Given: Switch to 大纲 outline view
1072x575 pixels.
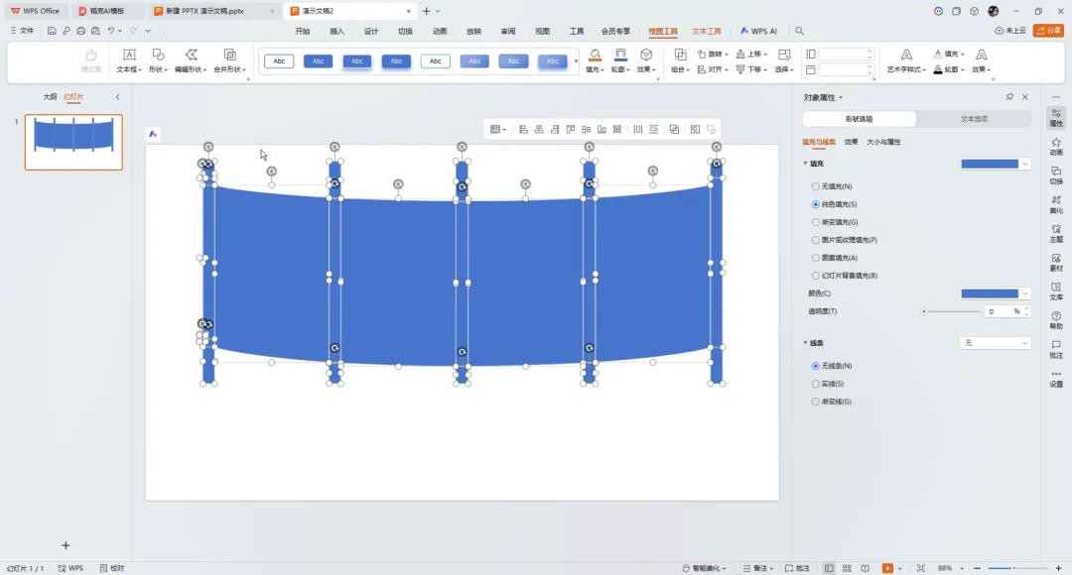Looking at the screenshot, I should [x=50, y=97].
